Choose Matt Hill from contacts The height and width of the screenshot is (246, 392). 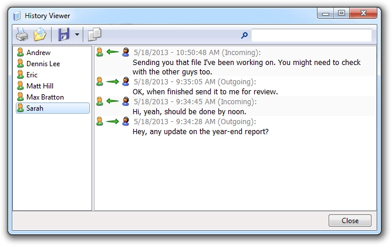pos(39,86)
